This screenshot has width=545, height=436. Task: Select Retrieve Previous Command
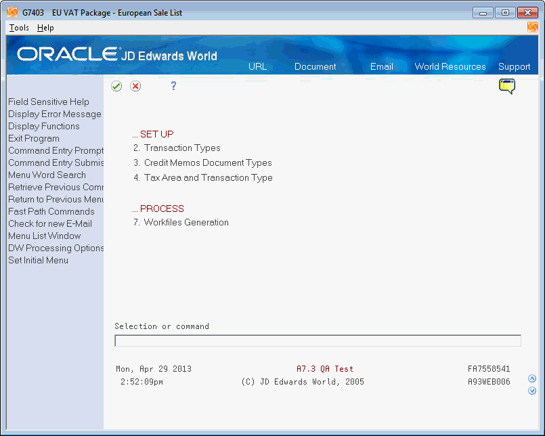coord(56,187)
